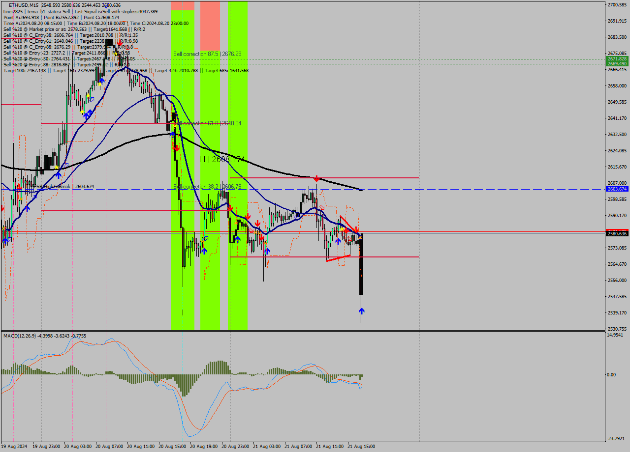
Task: Click the 'Sell %10 @ C_Entry38: 2606.764' line
Action: [x=70, y=35]
